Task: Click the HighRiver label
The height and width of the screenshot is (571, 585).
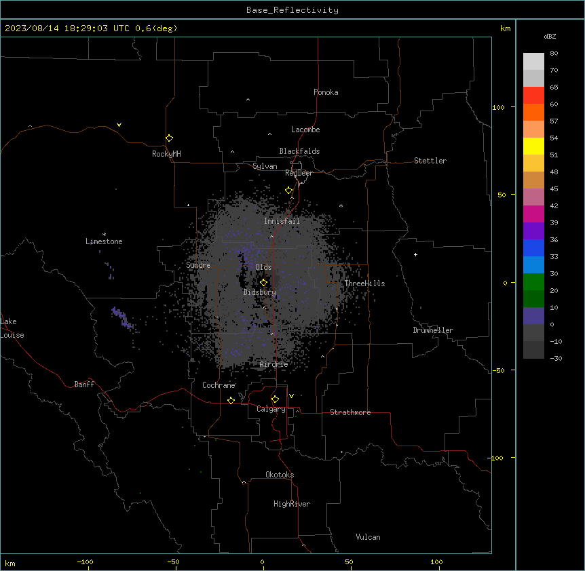Action: (292, 504)
